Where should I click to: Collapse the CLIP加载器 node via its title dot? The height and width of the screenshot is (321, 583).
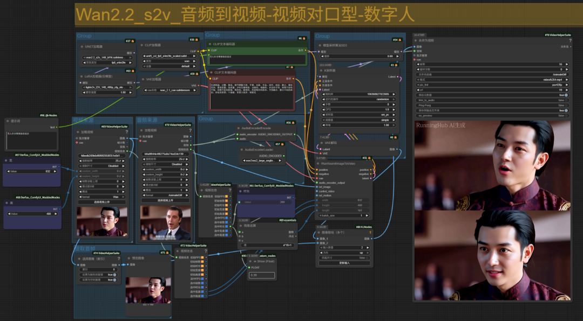pos(141,45)
